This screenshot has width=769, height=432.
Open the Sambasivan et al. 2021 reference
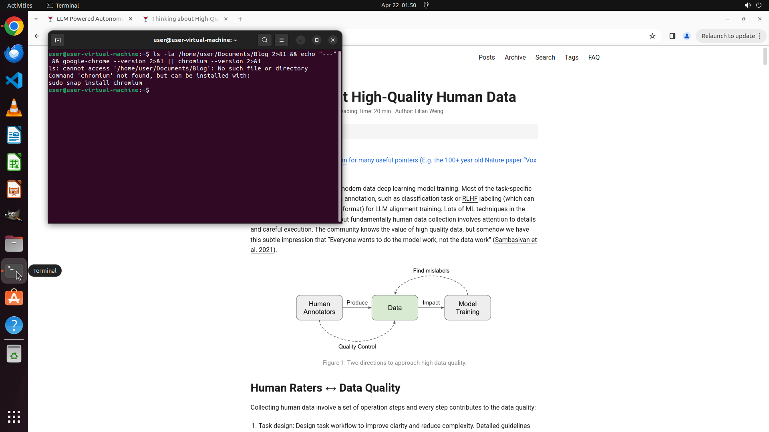point(515,240)
